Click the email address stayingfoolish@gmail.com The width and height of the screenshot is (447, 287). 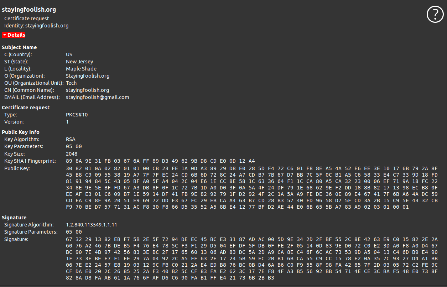[98, 97]
